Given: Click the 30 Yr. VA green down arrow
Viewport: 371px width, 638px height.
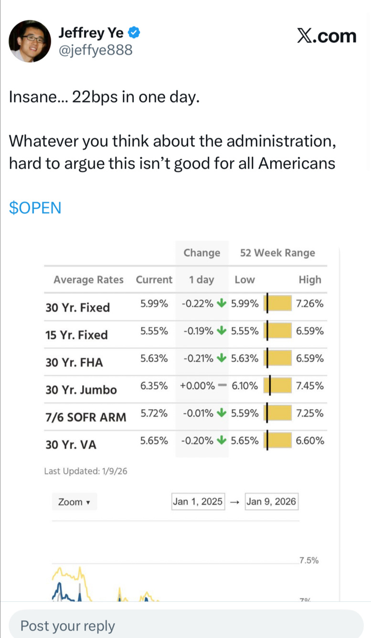Looking at the screenshot, I should coord(221,441).
